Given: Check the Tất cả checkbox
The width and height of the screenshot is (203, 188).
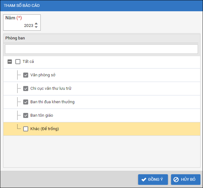Looking at the screenshot, I should tap(18, 62).
